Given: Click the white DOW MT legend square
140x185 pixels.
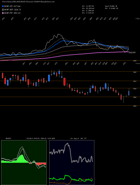Looking at the screenshot, I should tap(3, 10).
